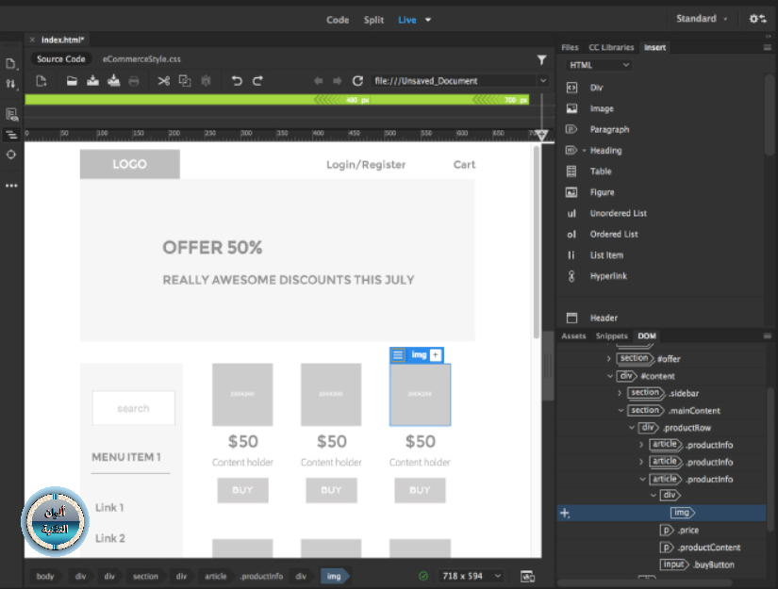
Task: Insert an Unordered List
Action: point(618,213)
